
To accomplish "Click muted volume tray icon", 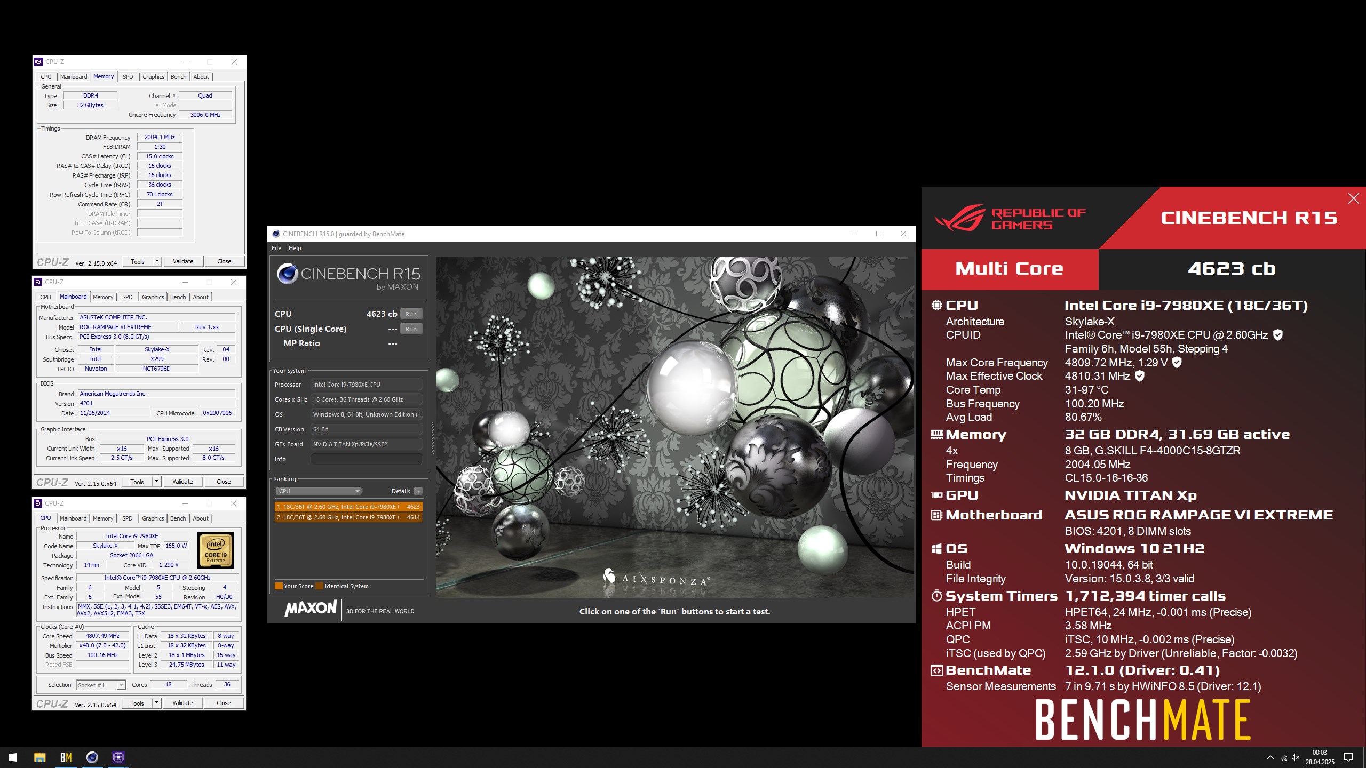I will tap(1296, 757).
